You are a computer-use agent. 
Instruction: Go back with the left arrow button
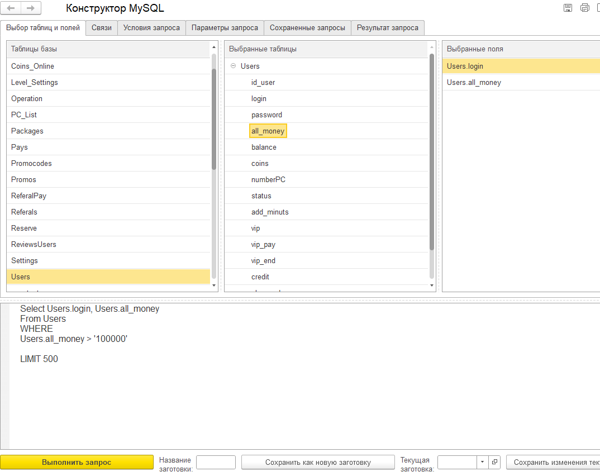click(11, 8)
